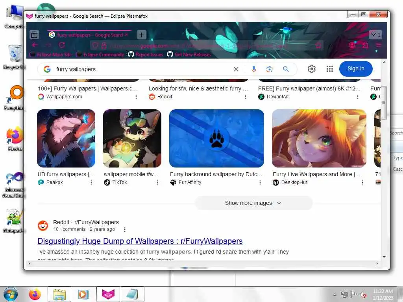The height and width of the screenshot is (302, 403).
Task: Open more options for TikTok result
Action: point(157,182)
